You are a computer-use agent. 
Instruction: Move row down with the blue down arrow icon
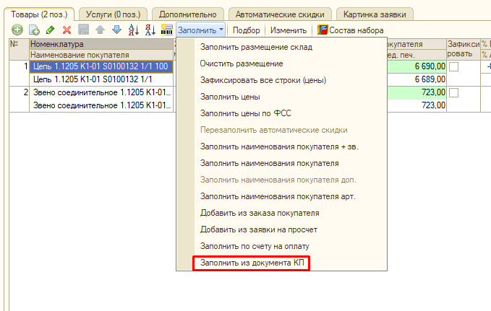pos(117,30)
